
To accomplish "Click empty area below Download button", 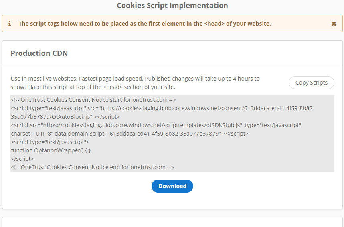I will (x=172, y=201).
